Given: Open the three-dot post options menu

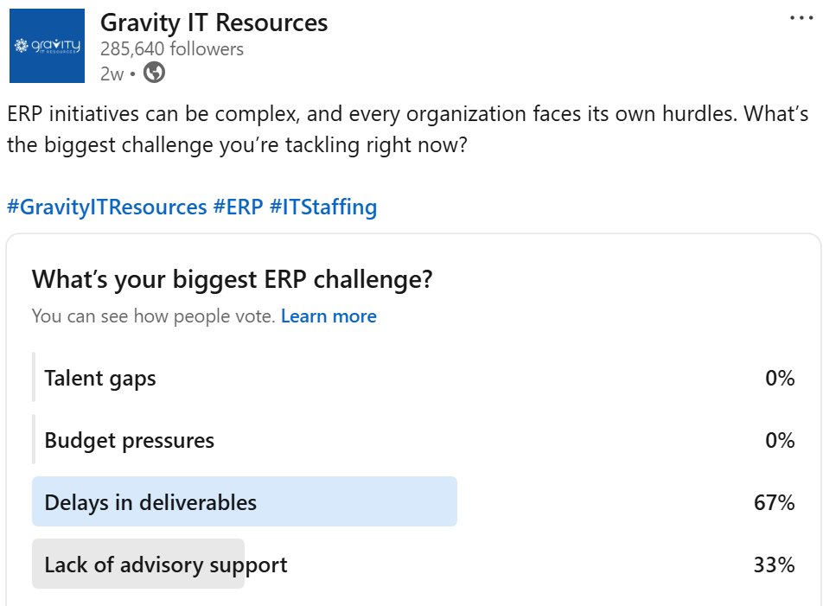Looking at the screenshot, I should pyautogui.click(x=801, y=18).
